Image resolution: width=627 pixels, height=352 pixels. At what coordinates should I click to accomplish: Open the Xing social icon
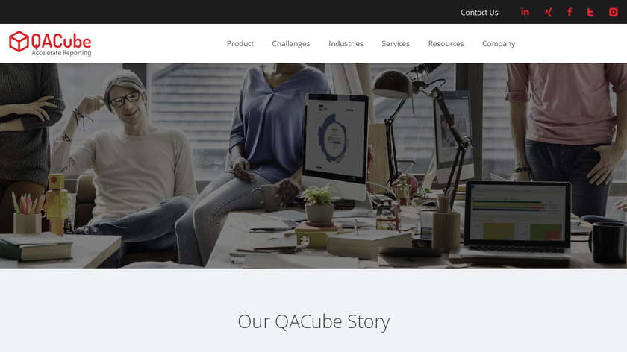548,12
